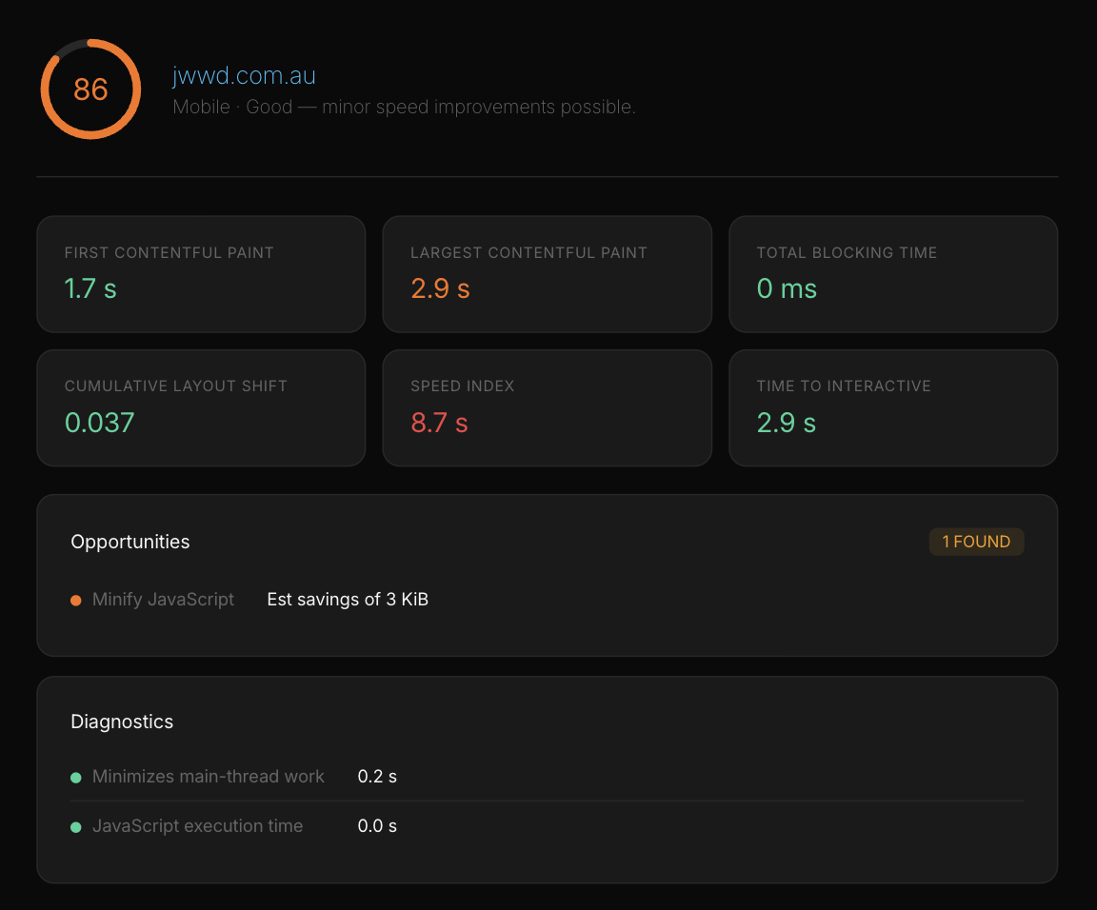Select the Time to Interactive label

[x=844, y=386]
